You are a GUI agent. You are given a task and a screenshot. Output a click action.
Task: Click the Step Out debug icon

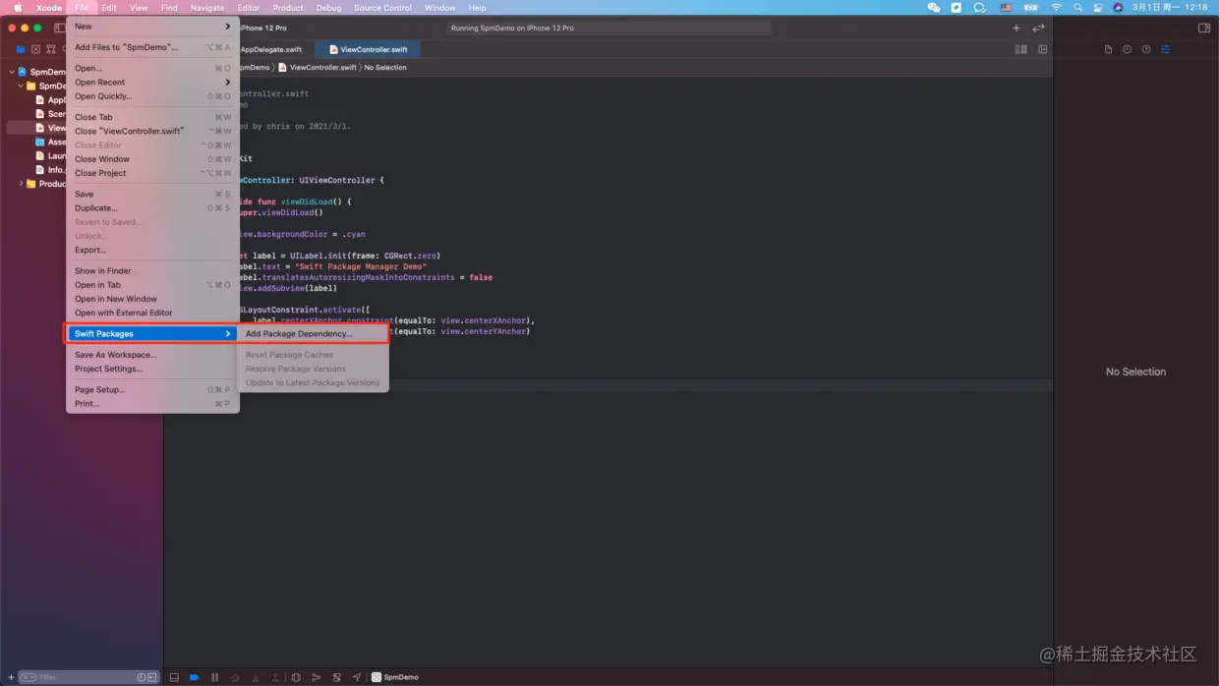pyautogui.click(x=275, y=677)
